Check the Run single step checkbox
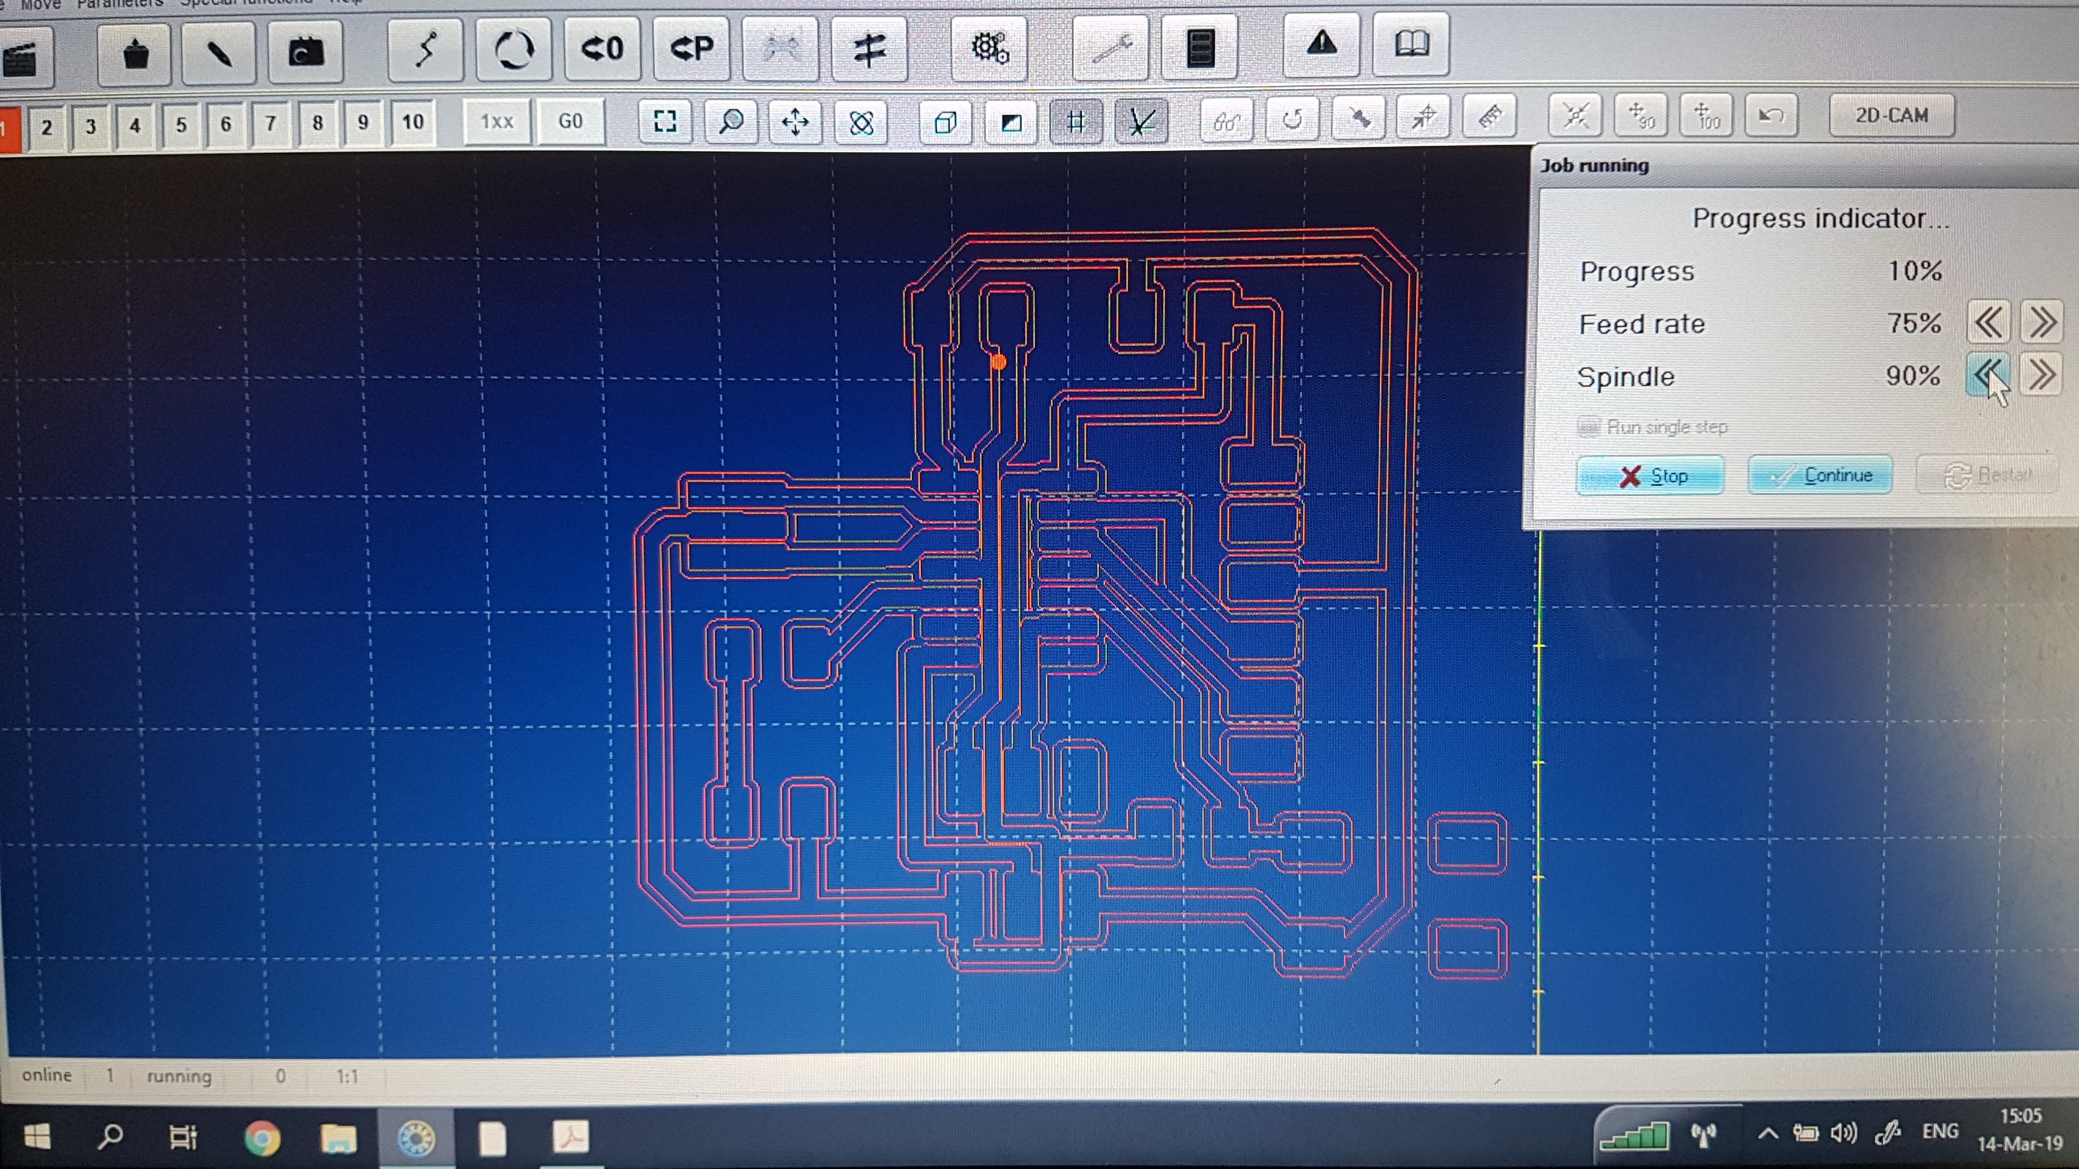Screen dimensions: 2079x1169 1588,427
